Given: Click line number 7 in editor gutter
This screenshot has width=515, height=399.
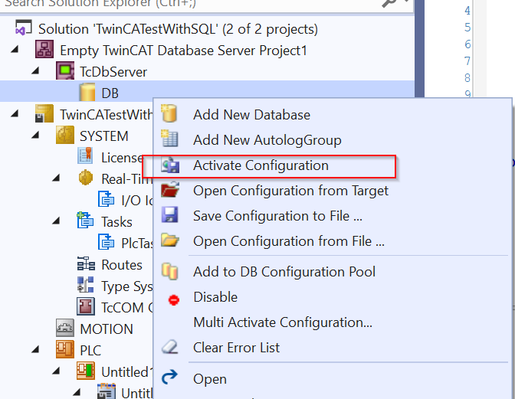Looking at the screenshot, I should 467,61.
